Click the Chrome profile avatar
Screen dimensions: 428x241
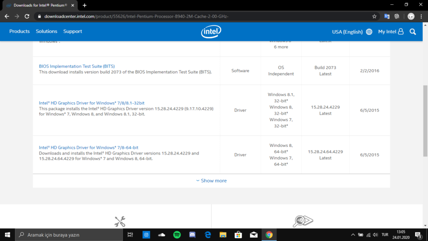coord(411,16)
